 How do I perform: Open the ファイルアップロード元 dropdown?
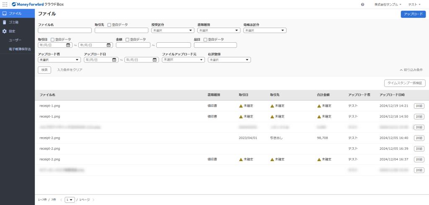click(183, 60)
